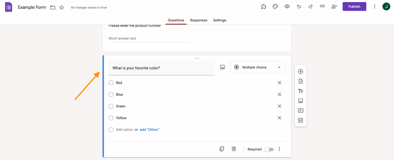Screen dimensions: 394x160
Task: Select the Green radio option
Action: coord(111,106)
